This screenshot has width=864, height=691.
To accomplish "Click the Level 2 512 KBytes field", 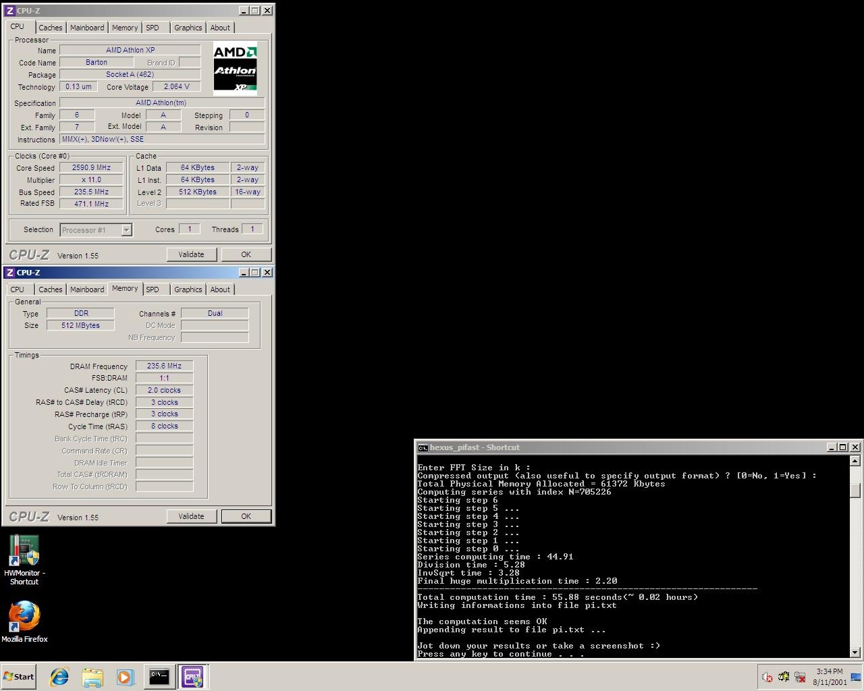I will click(x=198, y=192).
